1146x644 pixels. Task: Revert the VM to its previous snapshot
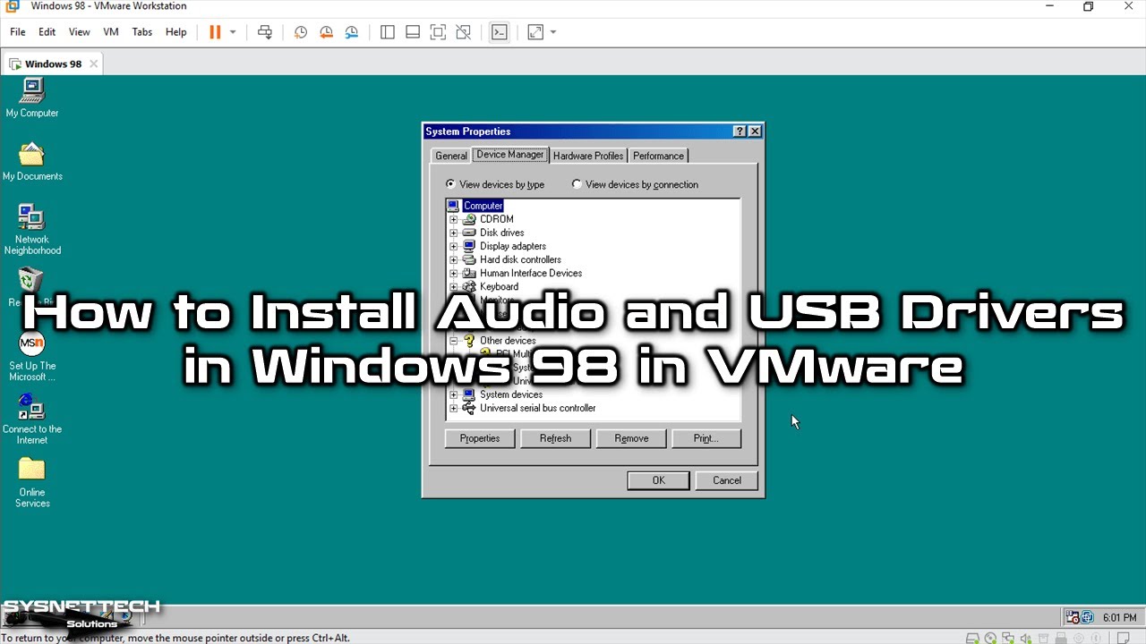(x=326, y=32)
